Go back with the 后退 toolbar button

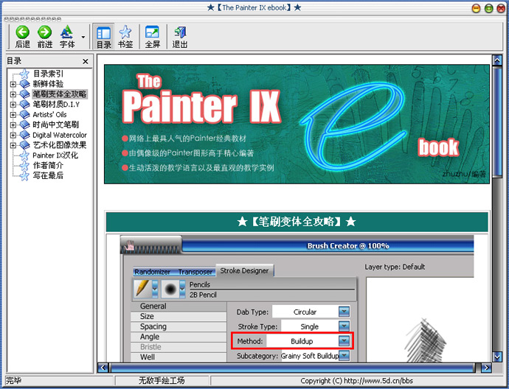(22, 37)
